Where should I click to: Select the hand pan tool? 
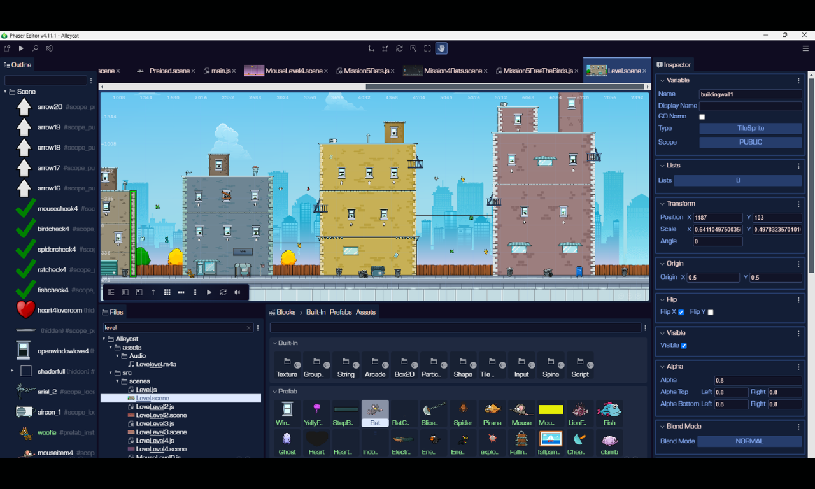441,48
